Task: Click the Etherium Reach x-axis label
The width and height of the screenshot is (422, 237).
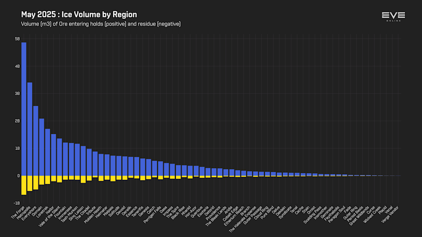Action: click(x=234, y=216)
